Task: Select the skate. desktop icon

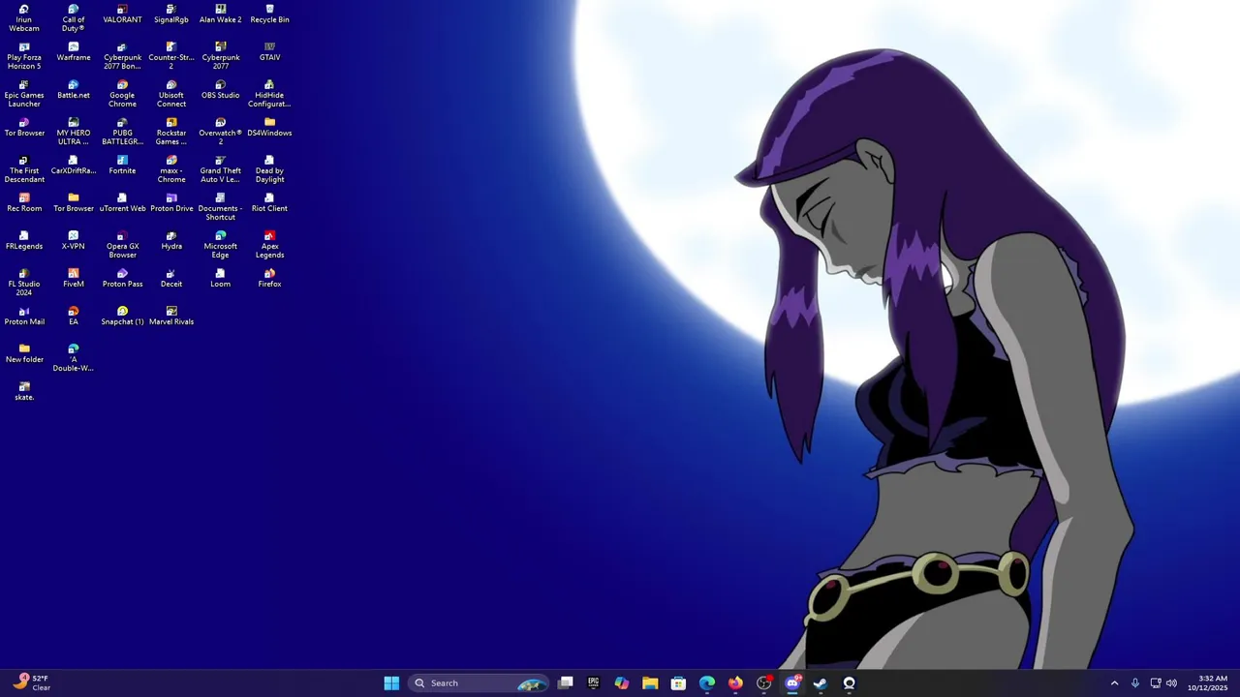Action: pos(24,391)
